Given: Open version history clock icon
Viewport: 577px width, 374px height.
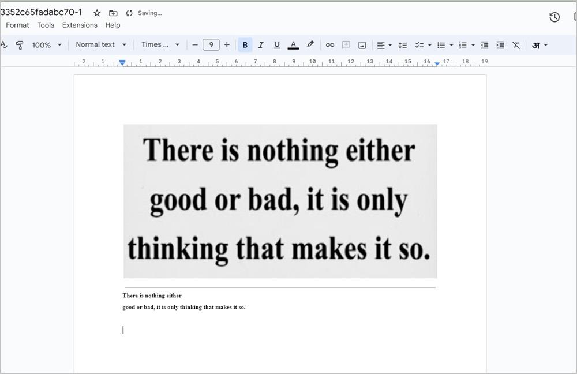Looking at the screenshot, I should click(x=554, y=17).
